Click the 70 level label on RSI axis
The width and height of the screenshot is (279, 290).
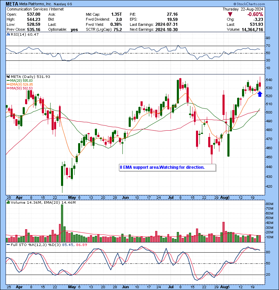coord(268,45)
